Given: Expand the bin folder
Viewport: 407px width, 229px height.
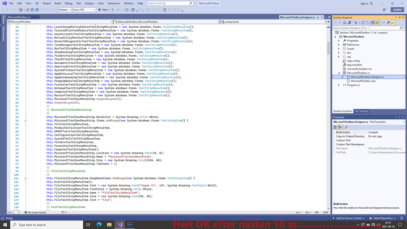Looking at the screenshot, I should coord(339,53).
